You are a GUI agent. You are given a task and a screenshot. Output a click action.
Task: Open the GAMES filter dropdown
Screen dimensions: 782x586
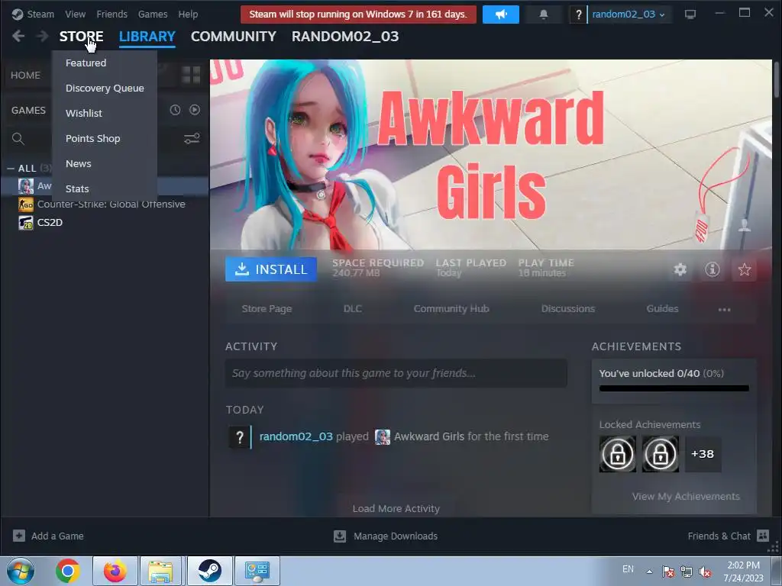[x=28, y=110]
